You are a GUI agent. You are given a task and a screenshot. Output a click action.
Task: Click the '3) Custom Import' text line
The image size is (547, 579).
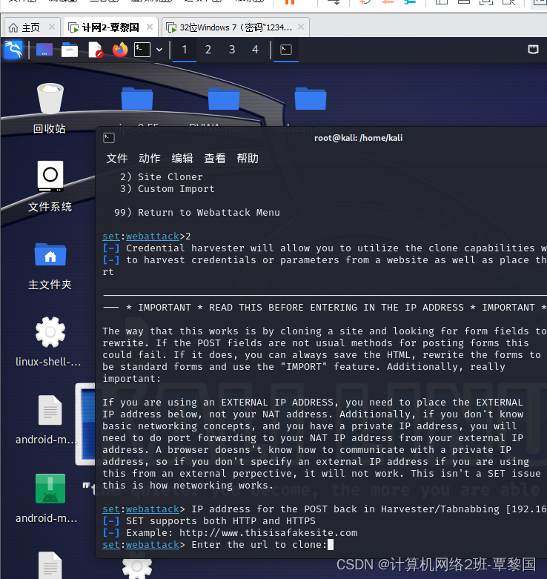click(168, 189)
